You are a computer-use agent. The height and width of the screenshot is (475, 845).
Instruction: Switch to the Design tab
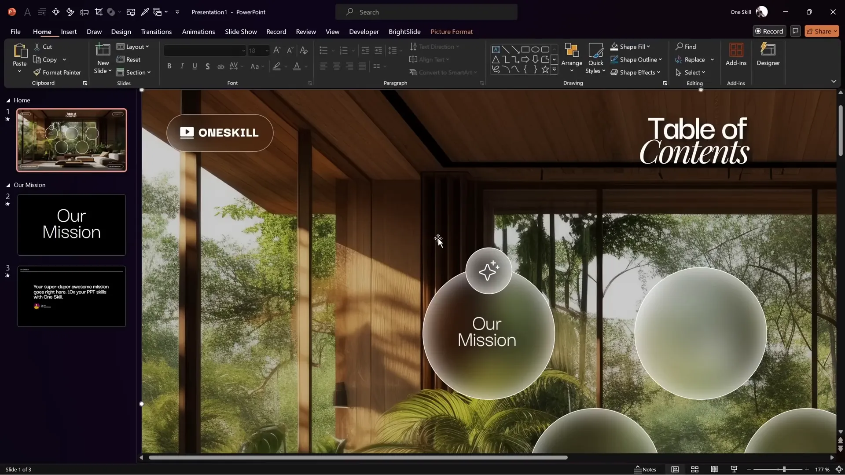coord(121,32)
